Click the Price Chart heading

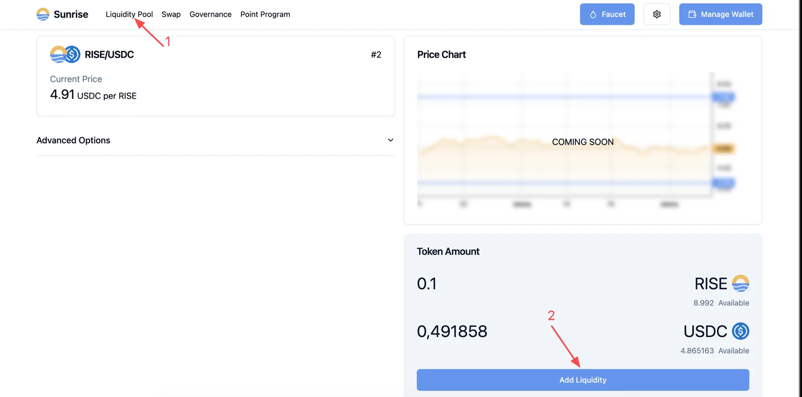442,55
